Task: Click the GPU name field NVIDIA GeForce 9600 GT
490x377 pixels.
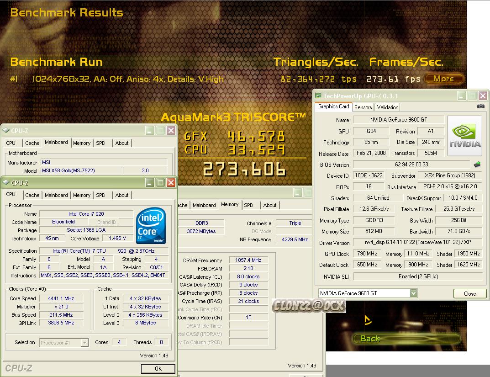Action: pyautogui.click(x=398, y=120)
